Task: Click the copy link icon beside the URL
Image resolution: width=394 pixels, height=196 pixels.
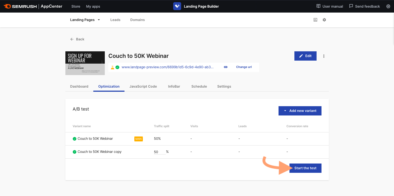Action: coord(225,67)
